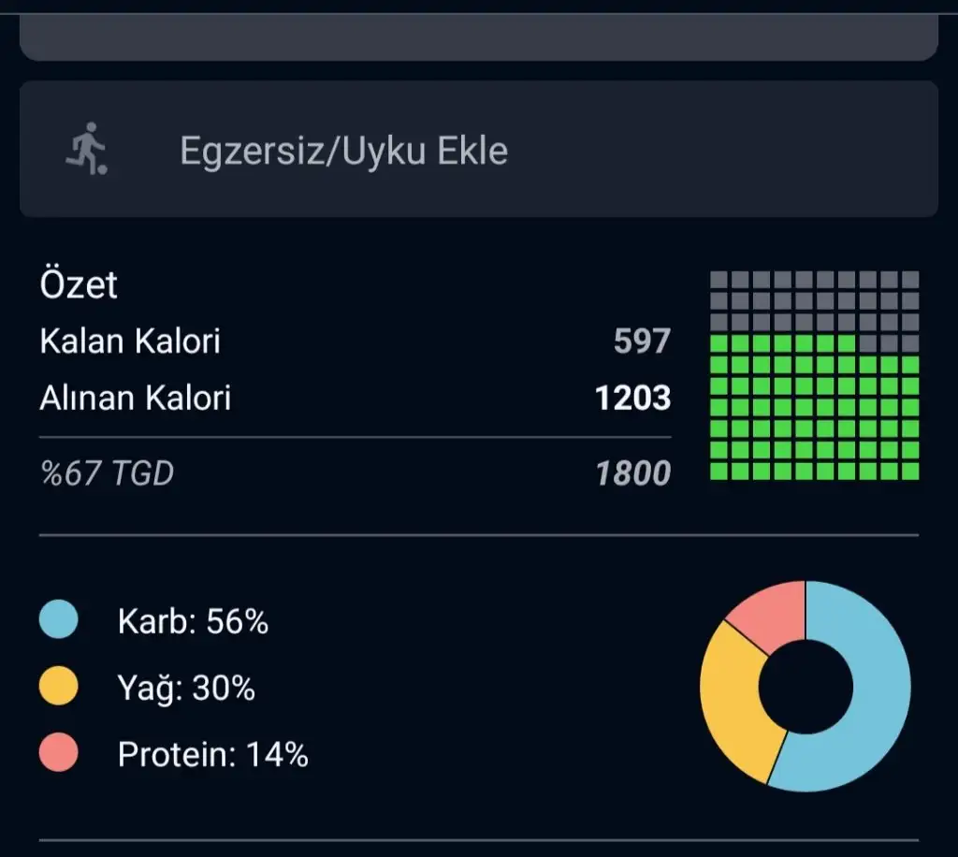958x857 pixels.
Task: Tap the 1203 consumed calories value
Action: tap(633, 399)
